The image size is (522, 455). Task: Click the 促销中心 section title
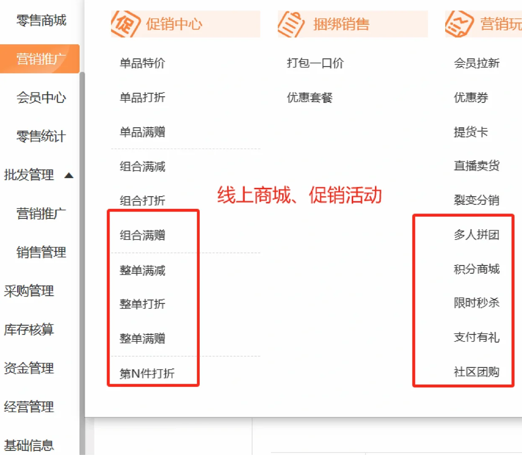pyautogui.click(x=174, y=24)
